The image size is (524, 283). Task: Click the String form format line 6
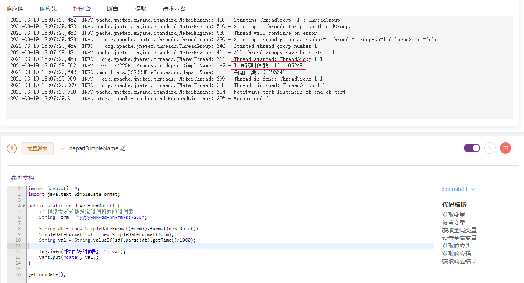[93, 217]
